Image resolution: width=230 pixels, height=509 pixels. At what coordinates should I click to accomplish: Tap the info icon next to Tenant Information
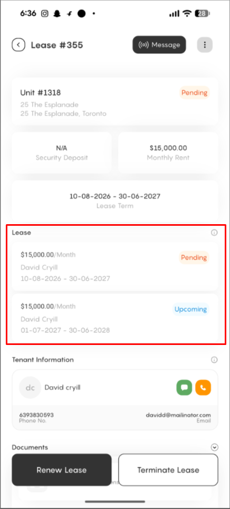point(214,360)
